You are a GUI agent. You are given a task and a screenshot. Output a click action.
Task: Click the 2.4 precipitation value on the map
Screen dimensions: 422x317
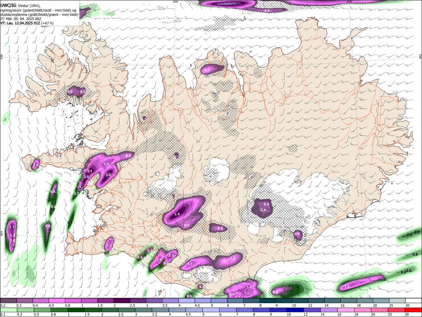coord(177,214)
